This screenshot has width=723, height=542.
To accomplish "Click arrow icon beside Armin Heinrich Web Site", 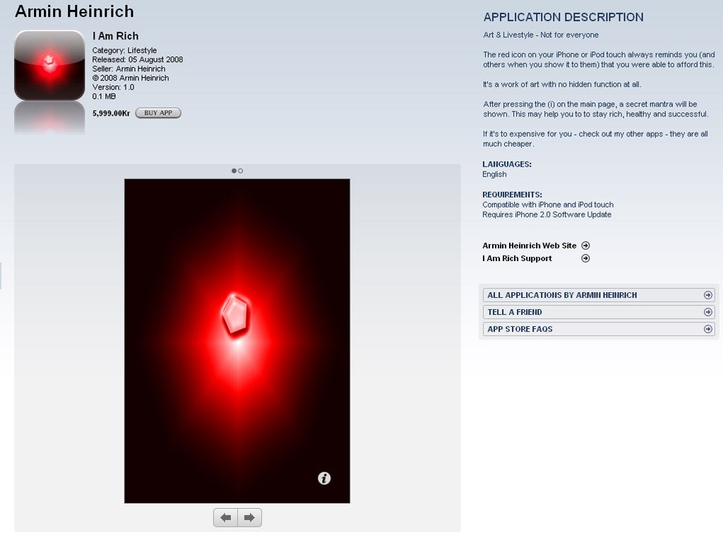I will point(585,246).
